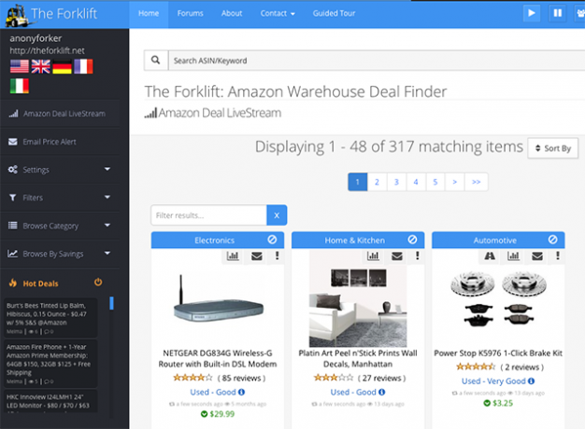Viewport: 585px width, 429px height.
Task: Go to results page 4
Action: (416, 182)
